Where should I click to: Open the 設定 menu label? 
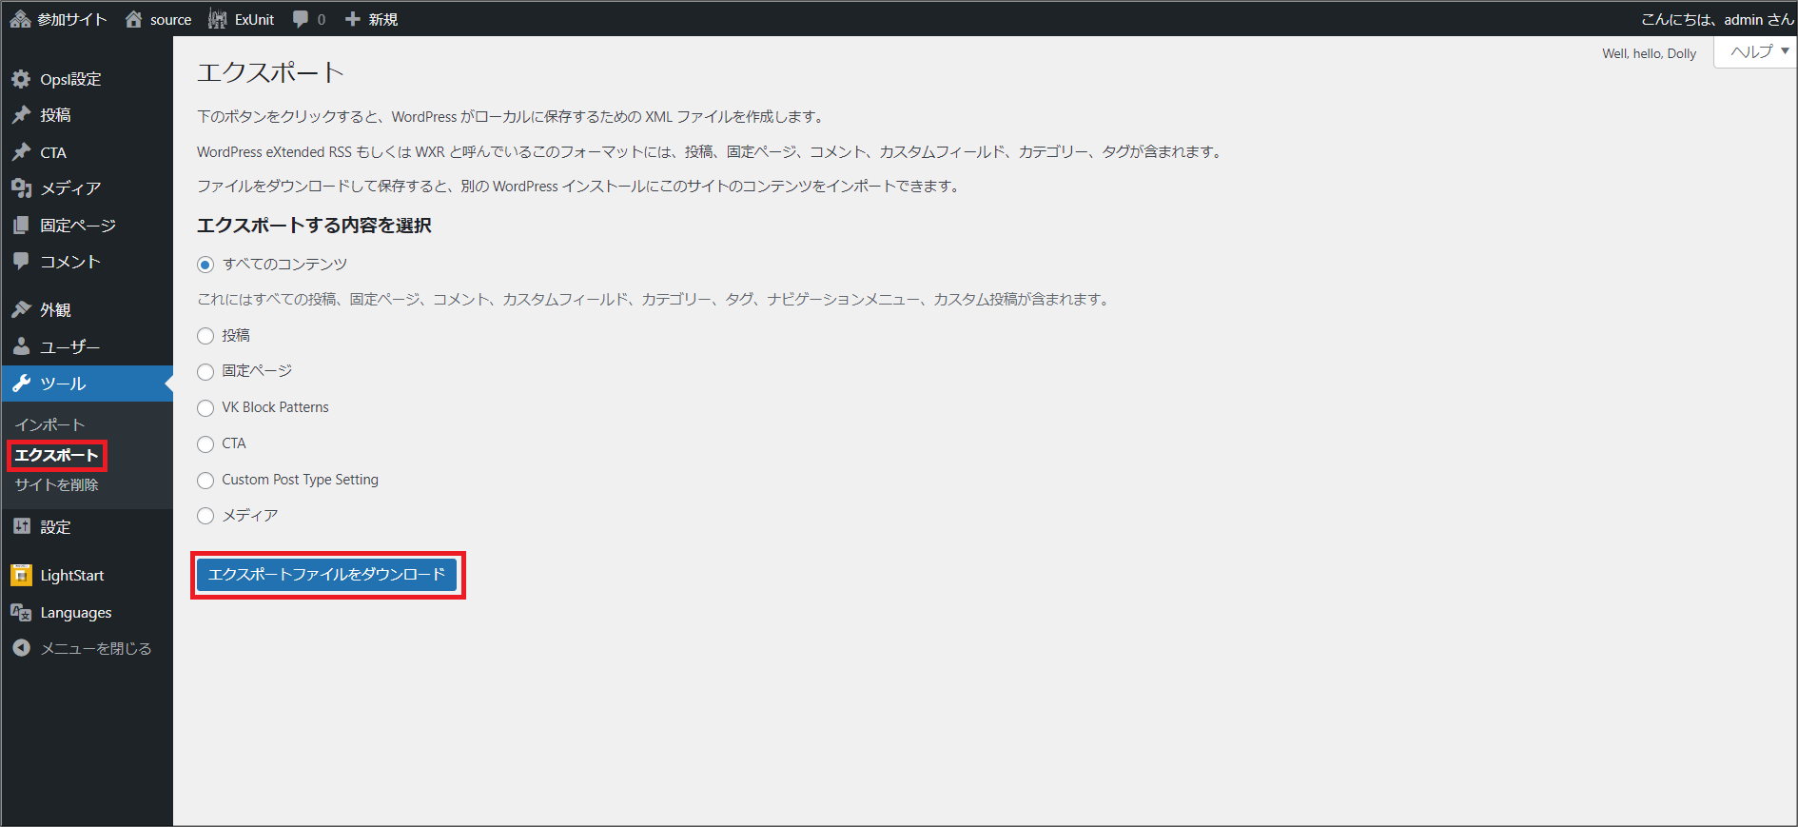55,526
